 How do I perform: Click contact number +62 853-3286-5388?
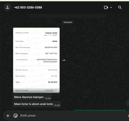28,7
